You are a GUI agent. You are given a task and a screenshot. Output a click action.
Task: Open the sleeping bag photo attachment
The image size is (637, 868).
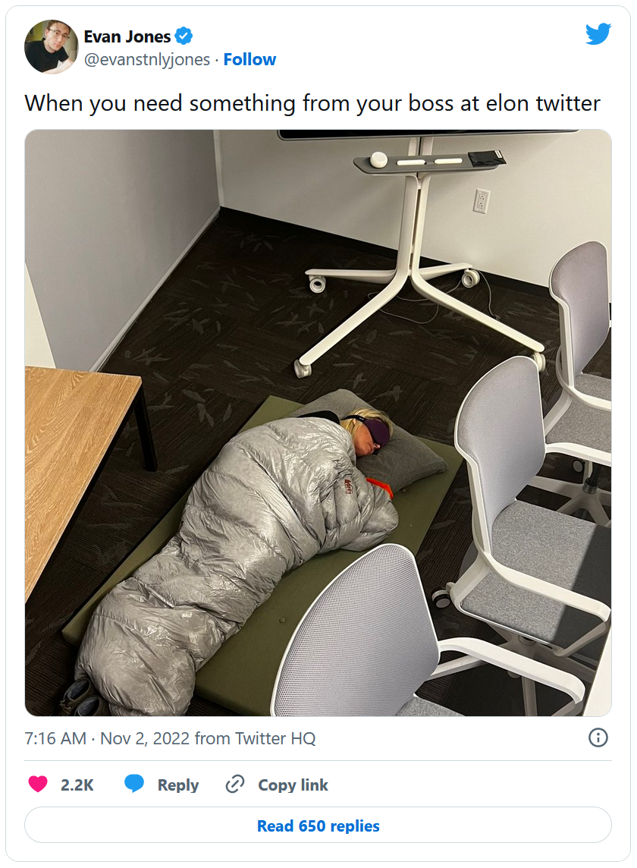pyautogui.click(x=318, y=423)
